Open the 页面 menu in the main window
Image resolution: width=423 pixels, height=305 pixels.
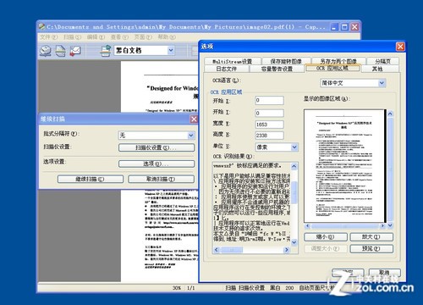pos(143,37)
